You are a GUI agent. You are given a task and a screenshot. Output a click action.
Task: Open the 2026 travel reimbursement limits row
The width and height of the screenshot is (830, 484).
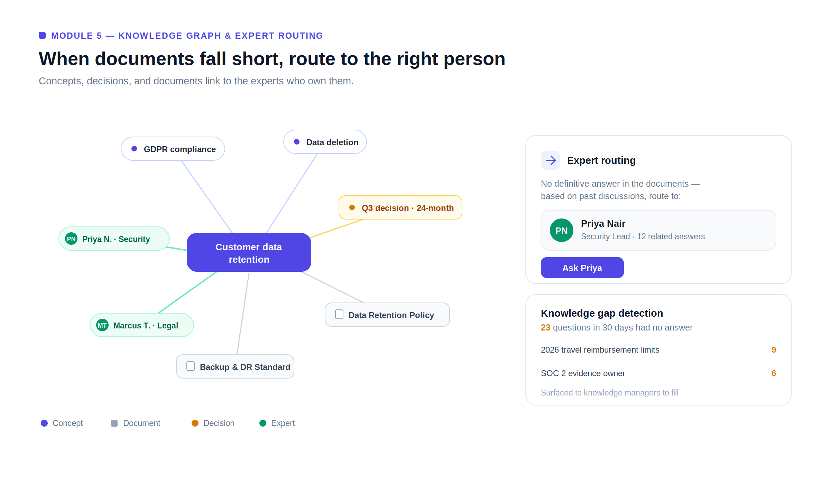658,350
